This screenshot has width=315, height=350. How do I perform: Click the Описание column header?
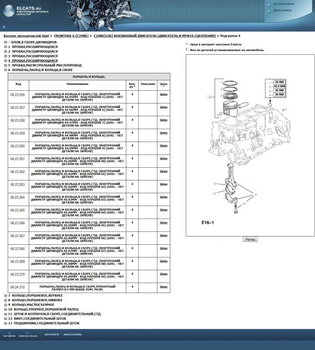point(148,85)
